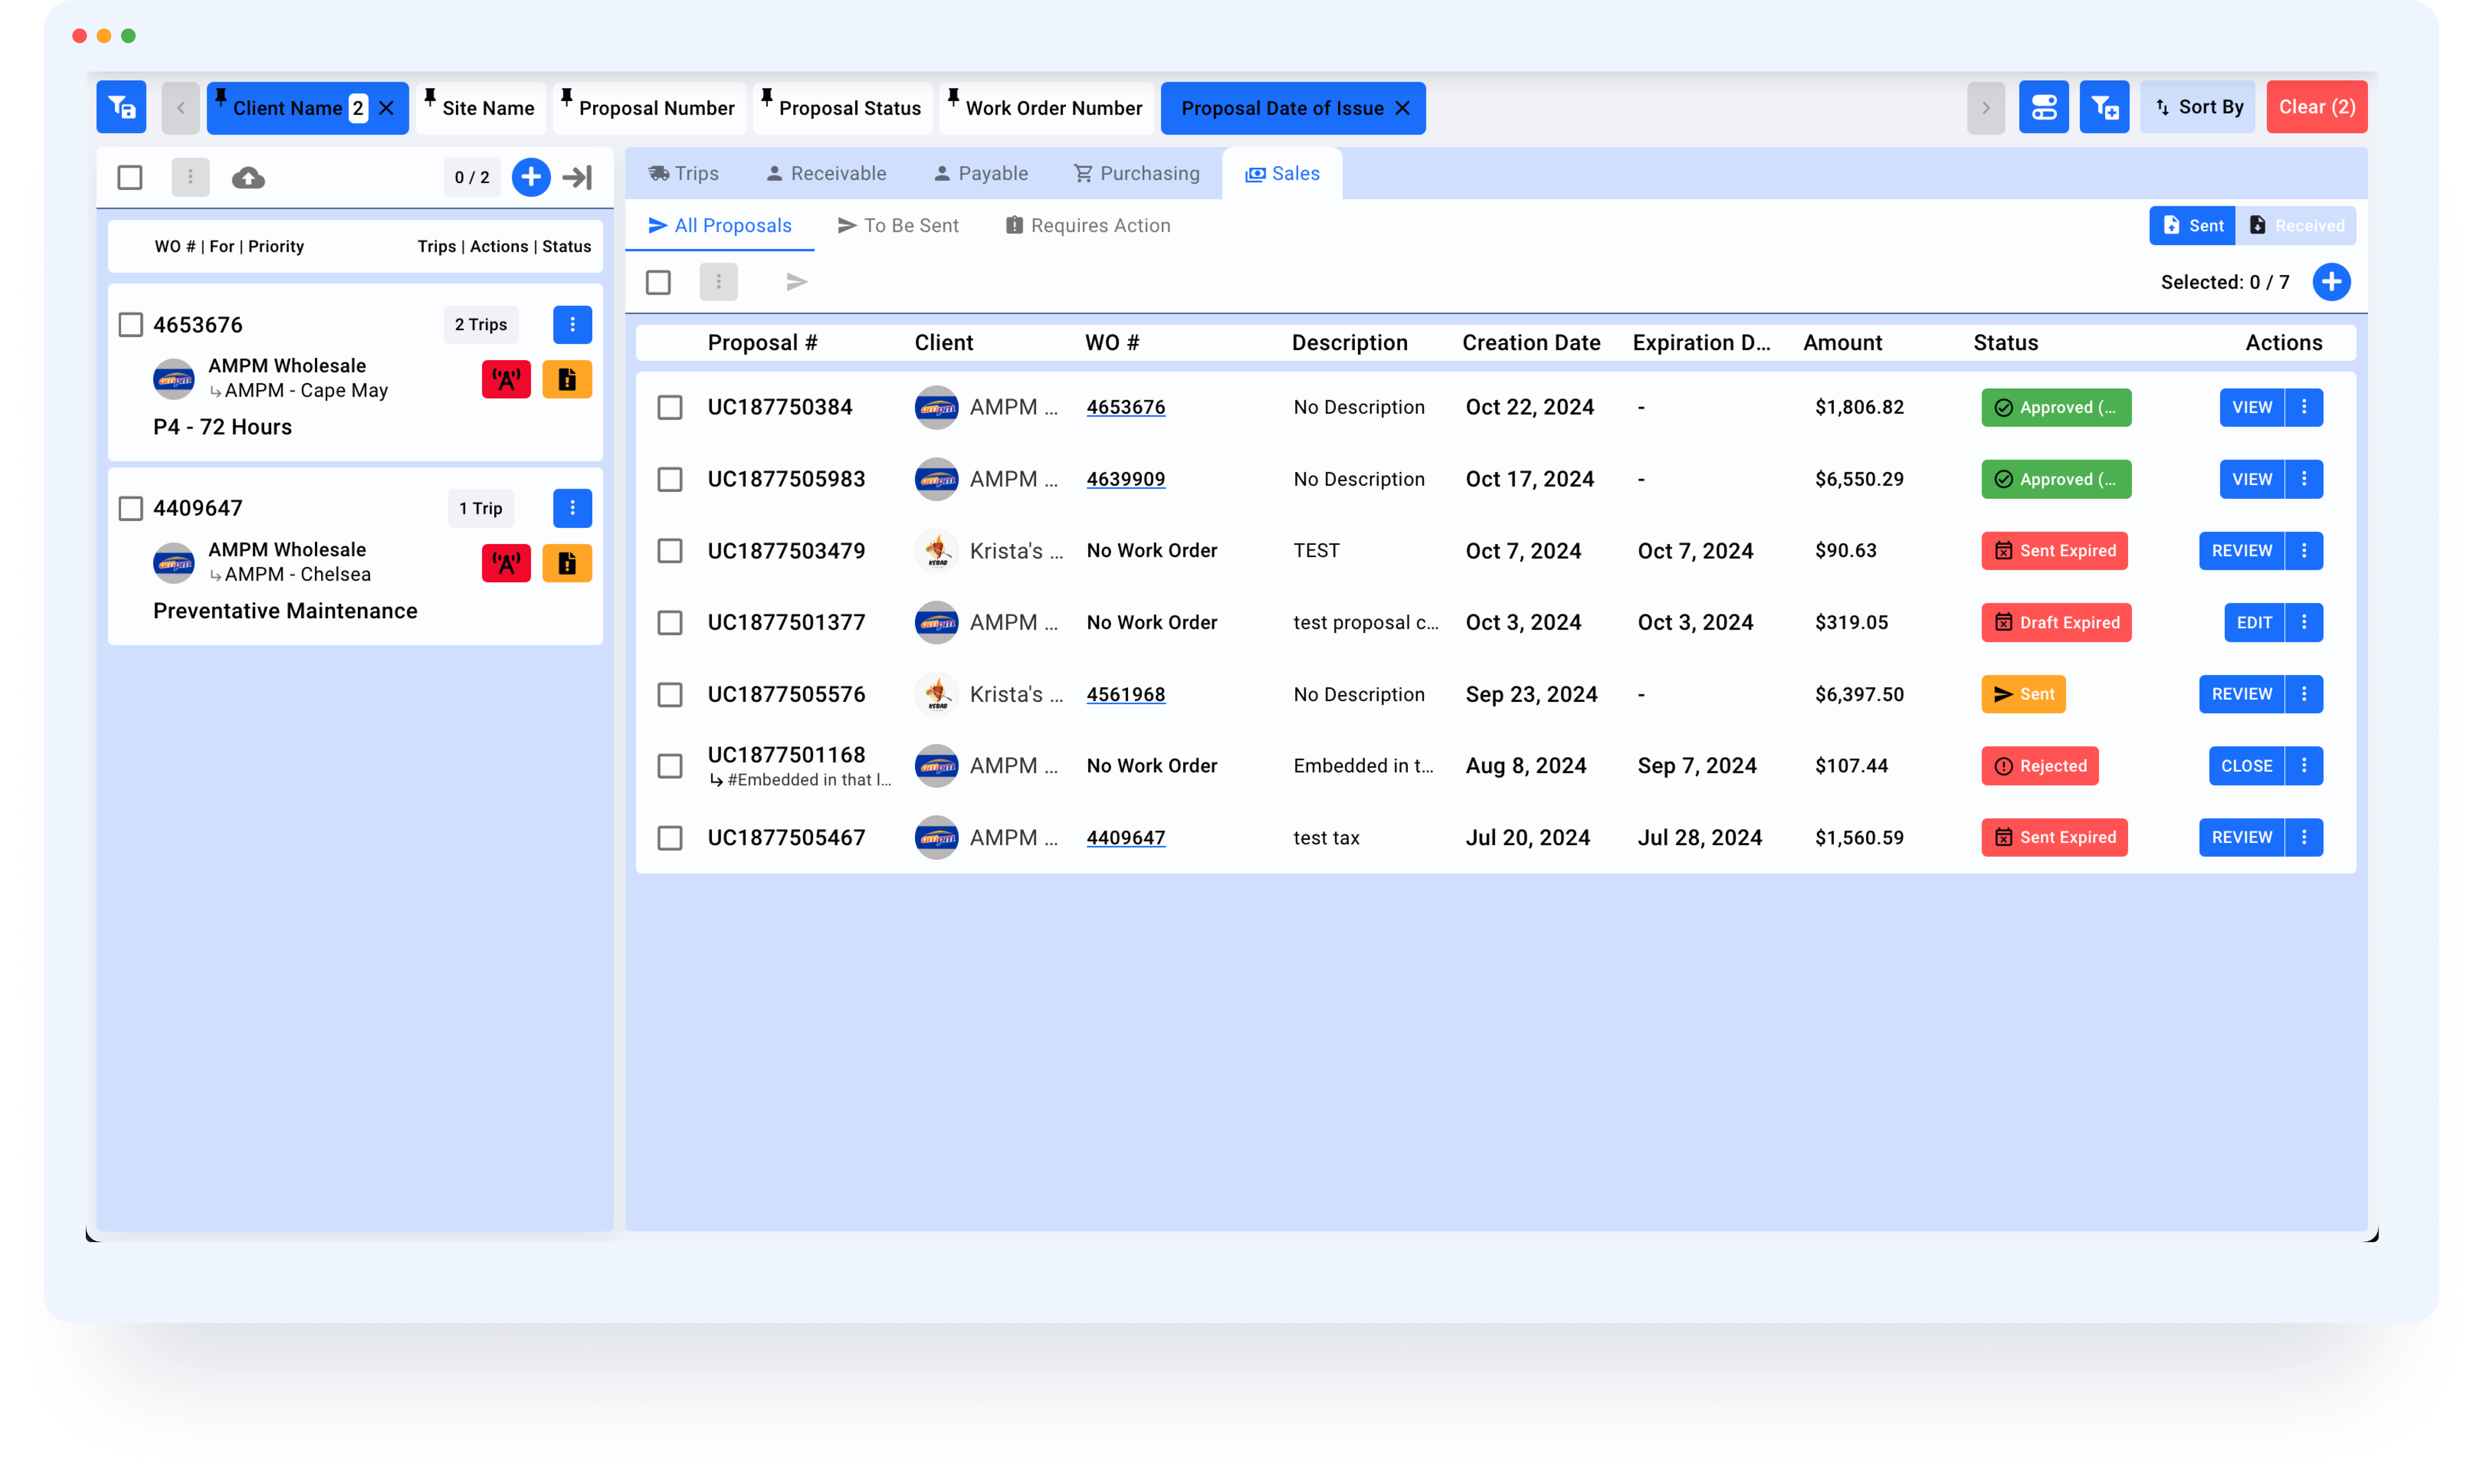Viewport: 2483px width, 1484px height.
Task: Click the Rejected status badge for UC1877501168
Action: [2040, 766]
